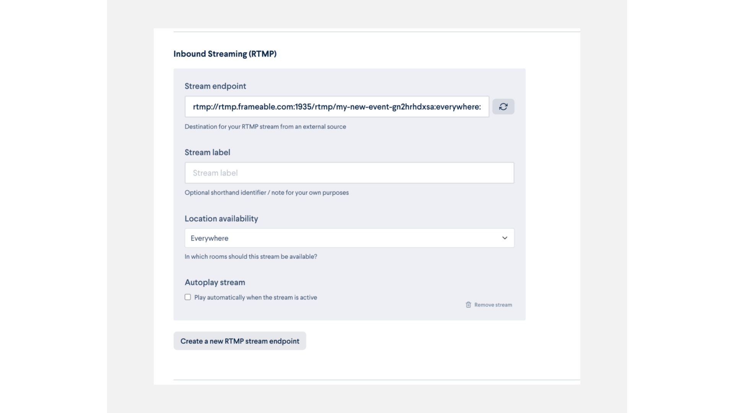Click the 'Autoplay stream' section label
734x413 pixels.
click(215, 282)
